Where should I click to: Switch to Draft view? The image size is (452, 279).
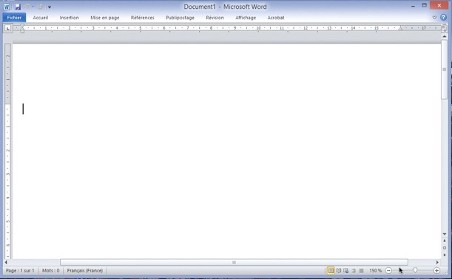361,271
